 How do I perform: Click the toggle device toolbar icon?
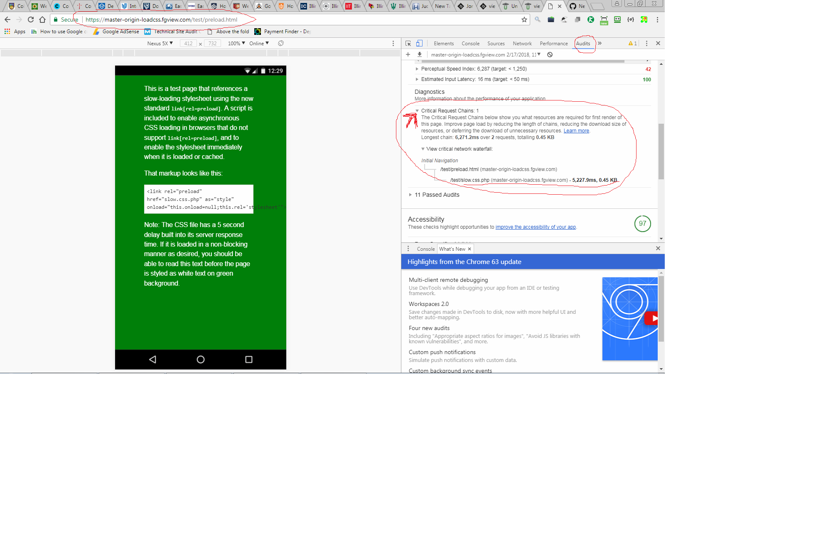point(419,43)
